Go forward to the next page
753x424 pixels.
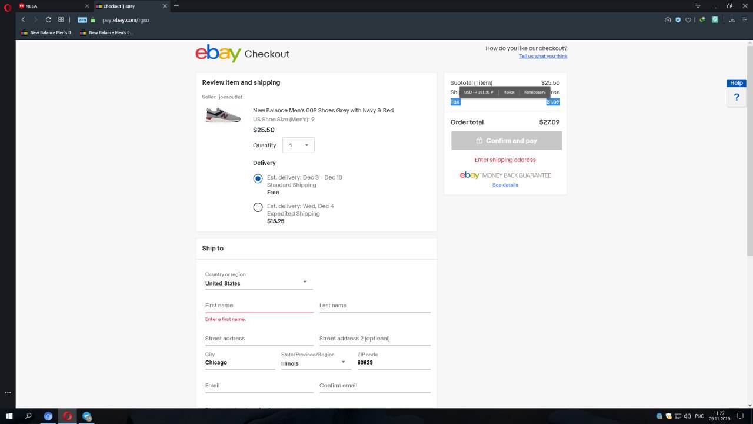point(35,19)
